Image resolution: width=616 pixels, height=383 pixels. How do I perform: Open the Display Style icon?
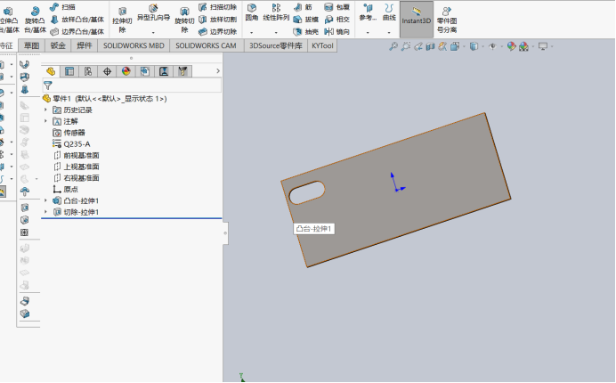click(x=474, y=46)
